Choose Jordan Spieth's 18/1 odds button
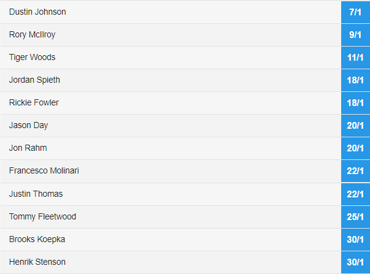The height and width of the screenshot is (274, 370). 355,80
